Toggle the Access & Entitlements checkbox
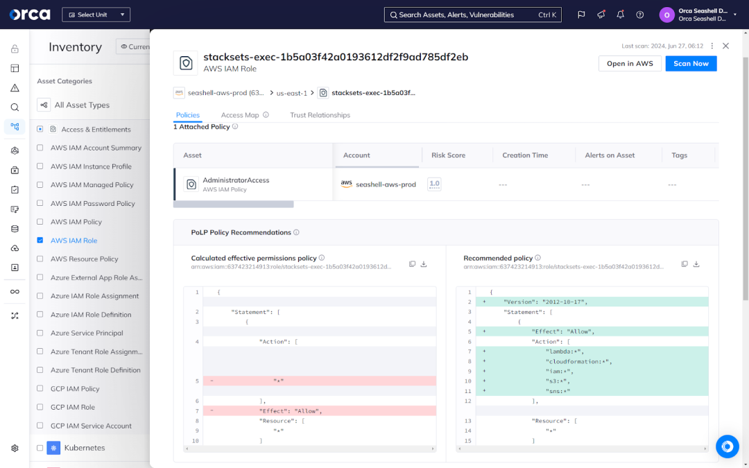This screenshot has width=749, height=468. coord(40,129)
